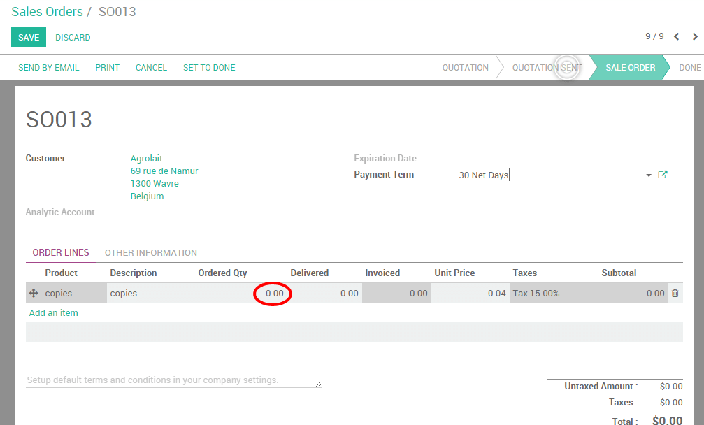Save the sales order SO013
Screen dimensions: 704x425
pos(28,36)
